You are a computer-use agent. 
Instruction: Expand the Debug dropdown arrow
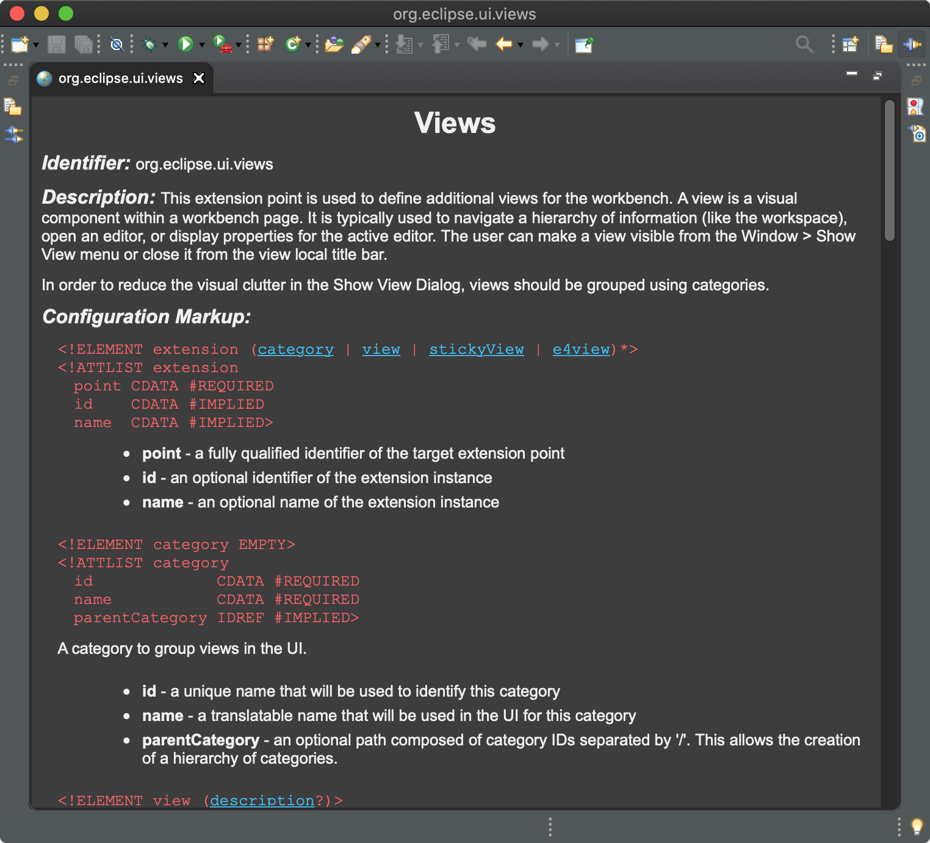coord(165,45)
